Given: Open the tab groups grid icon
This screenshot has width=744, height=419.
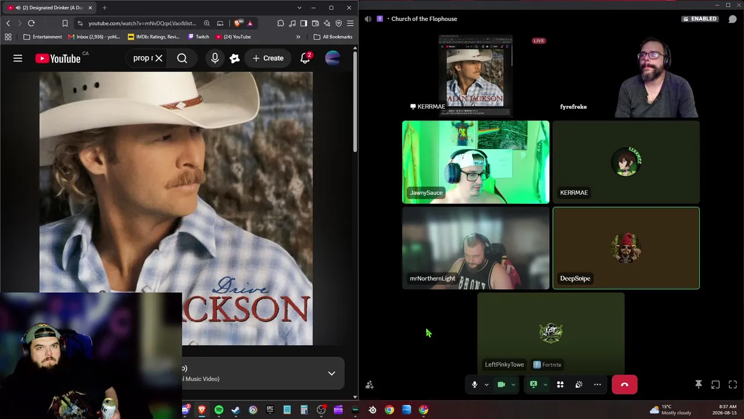Looking at the screenshot, I should tap(8, 37).
